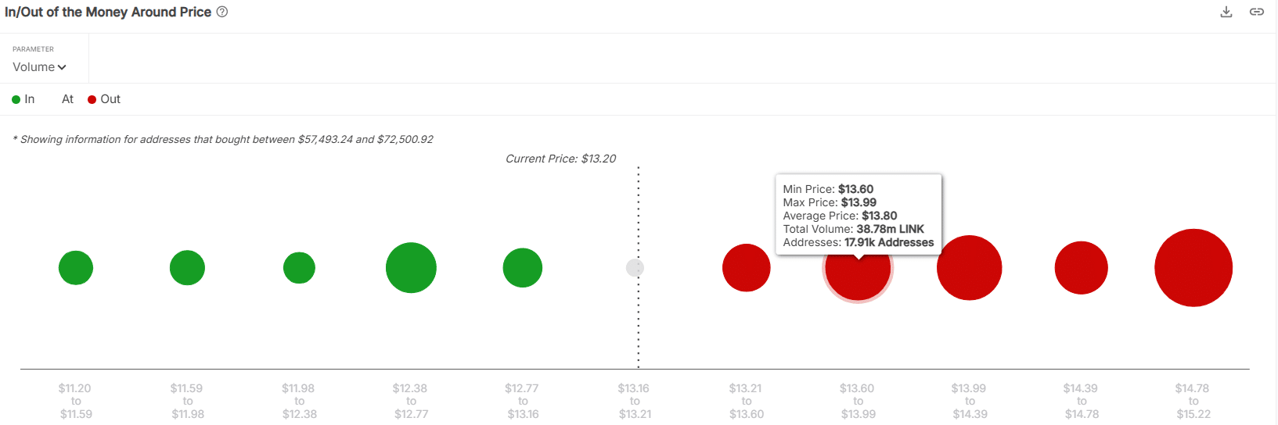Click the red bubble for $13.99 to $14.39
This screenshot has height=425, width=1278.
970,268
